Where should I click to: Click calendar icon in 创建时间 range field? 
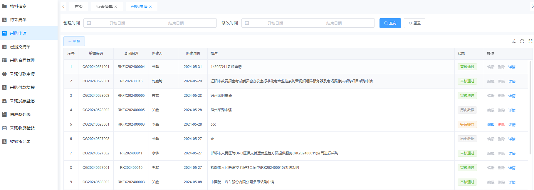tap(89, 23)
